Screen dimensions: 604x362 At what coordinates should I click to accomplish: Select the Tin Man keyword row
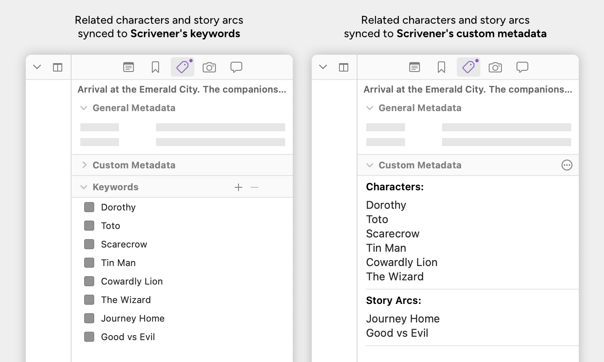pyautogui.click(x=182, y=263)
